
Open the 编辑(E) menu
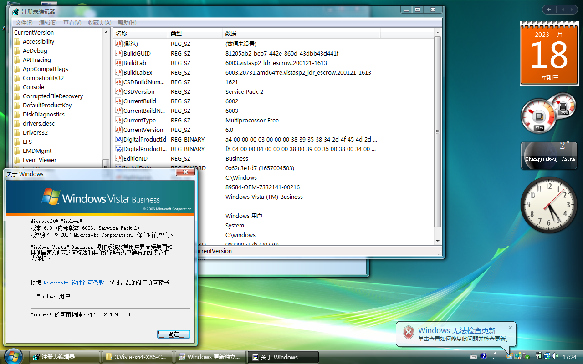(x=48, y=23)
